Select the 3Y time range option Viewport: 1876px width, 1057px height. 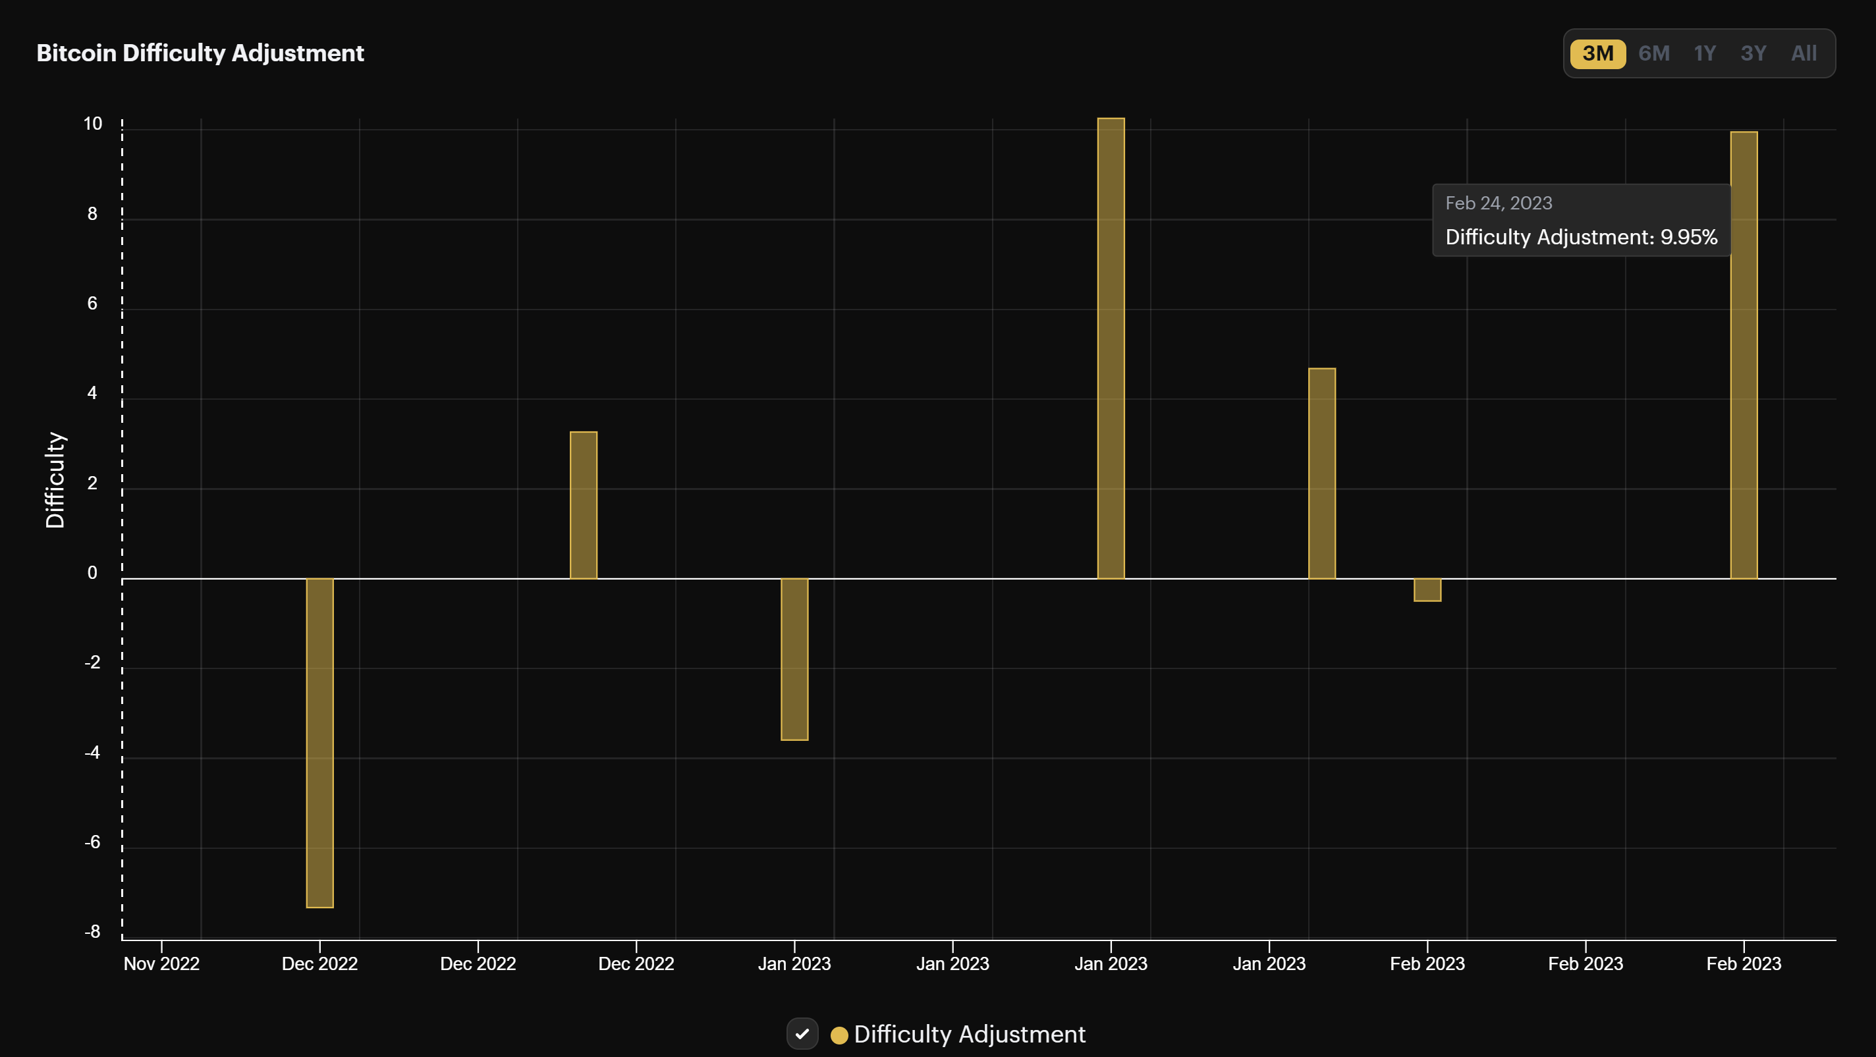coord(1753,53)
